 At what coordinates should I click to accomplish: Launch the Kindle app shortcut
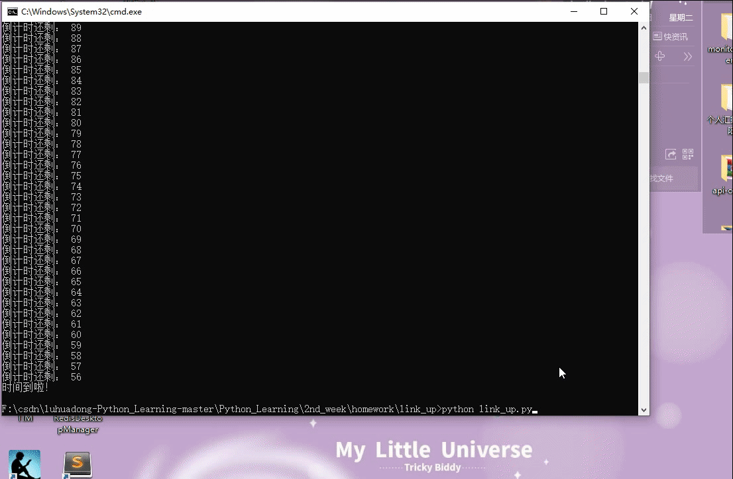point(25,463)
